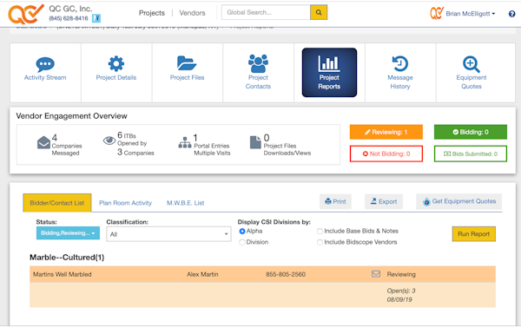Filter by the Bids Submitted: 0 button

click(x=471, y=154)
